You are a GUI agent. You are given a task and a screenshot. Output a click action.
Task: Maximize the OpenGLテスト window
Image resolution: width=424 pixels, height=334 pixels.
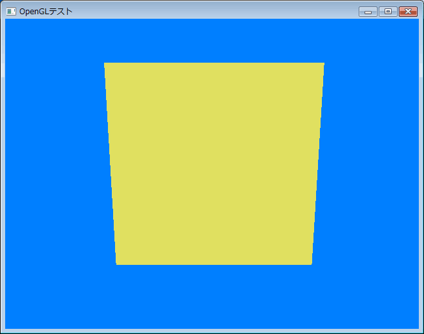click(x=388, y=12)
